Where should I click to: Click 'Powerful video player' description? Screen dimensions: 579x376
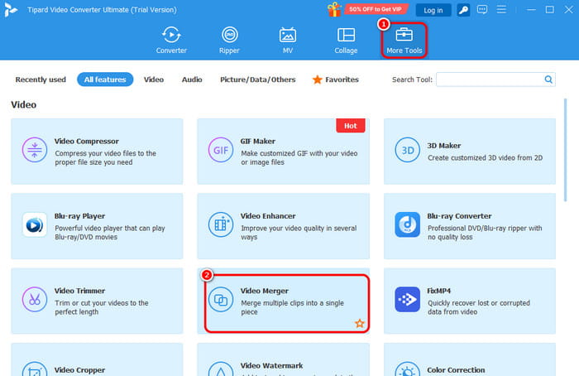[110, 233]
